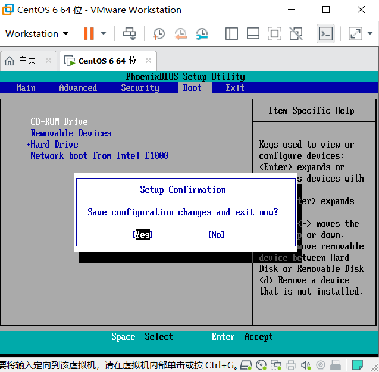This screenshot has width=379, height=372.
Task: Toggle the library sidebar view
Action: coord(231,33)
